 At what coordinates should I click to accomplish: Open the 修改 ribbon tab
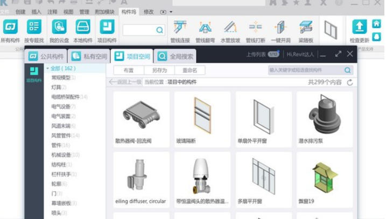149,12
